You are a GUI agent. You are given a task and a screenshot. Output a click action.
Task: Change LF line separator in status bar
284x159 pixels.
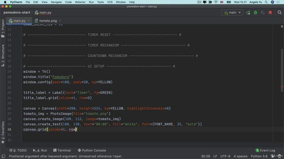215,156
